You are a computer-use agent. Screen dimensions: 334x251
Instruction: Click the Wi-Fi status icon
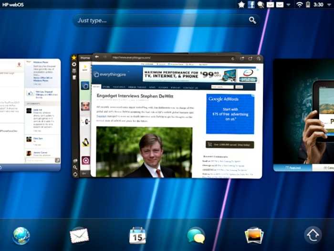pos(299,4)
